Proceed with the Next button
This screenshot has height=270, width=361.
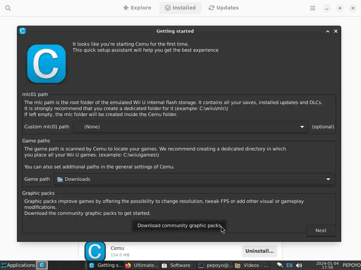(321, 231)
